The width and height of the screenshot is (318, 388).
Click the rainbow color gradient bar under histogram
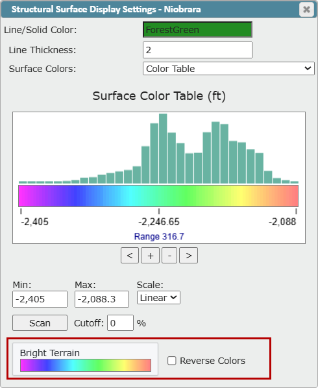(158, 196)
